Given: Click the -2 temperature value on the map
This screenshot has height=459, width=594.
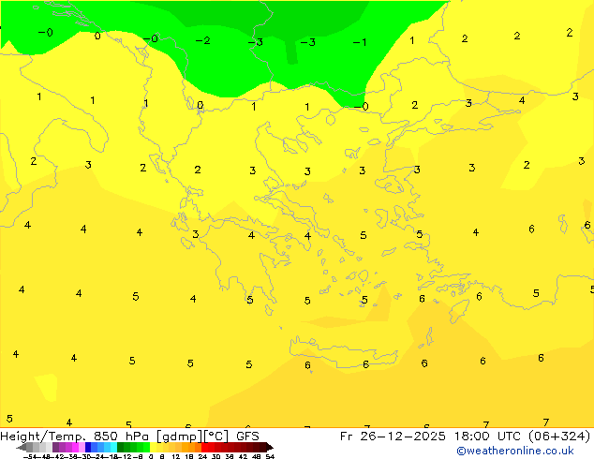Looking at the screenshot, I should click(203, 40).
